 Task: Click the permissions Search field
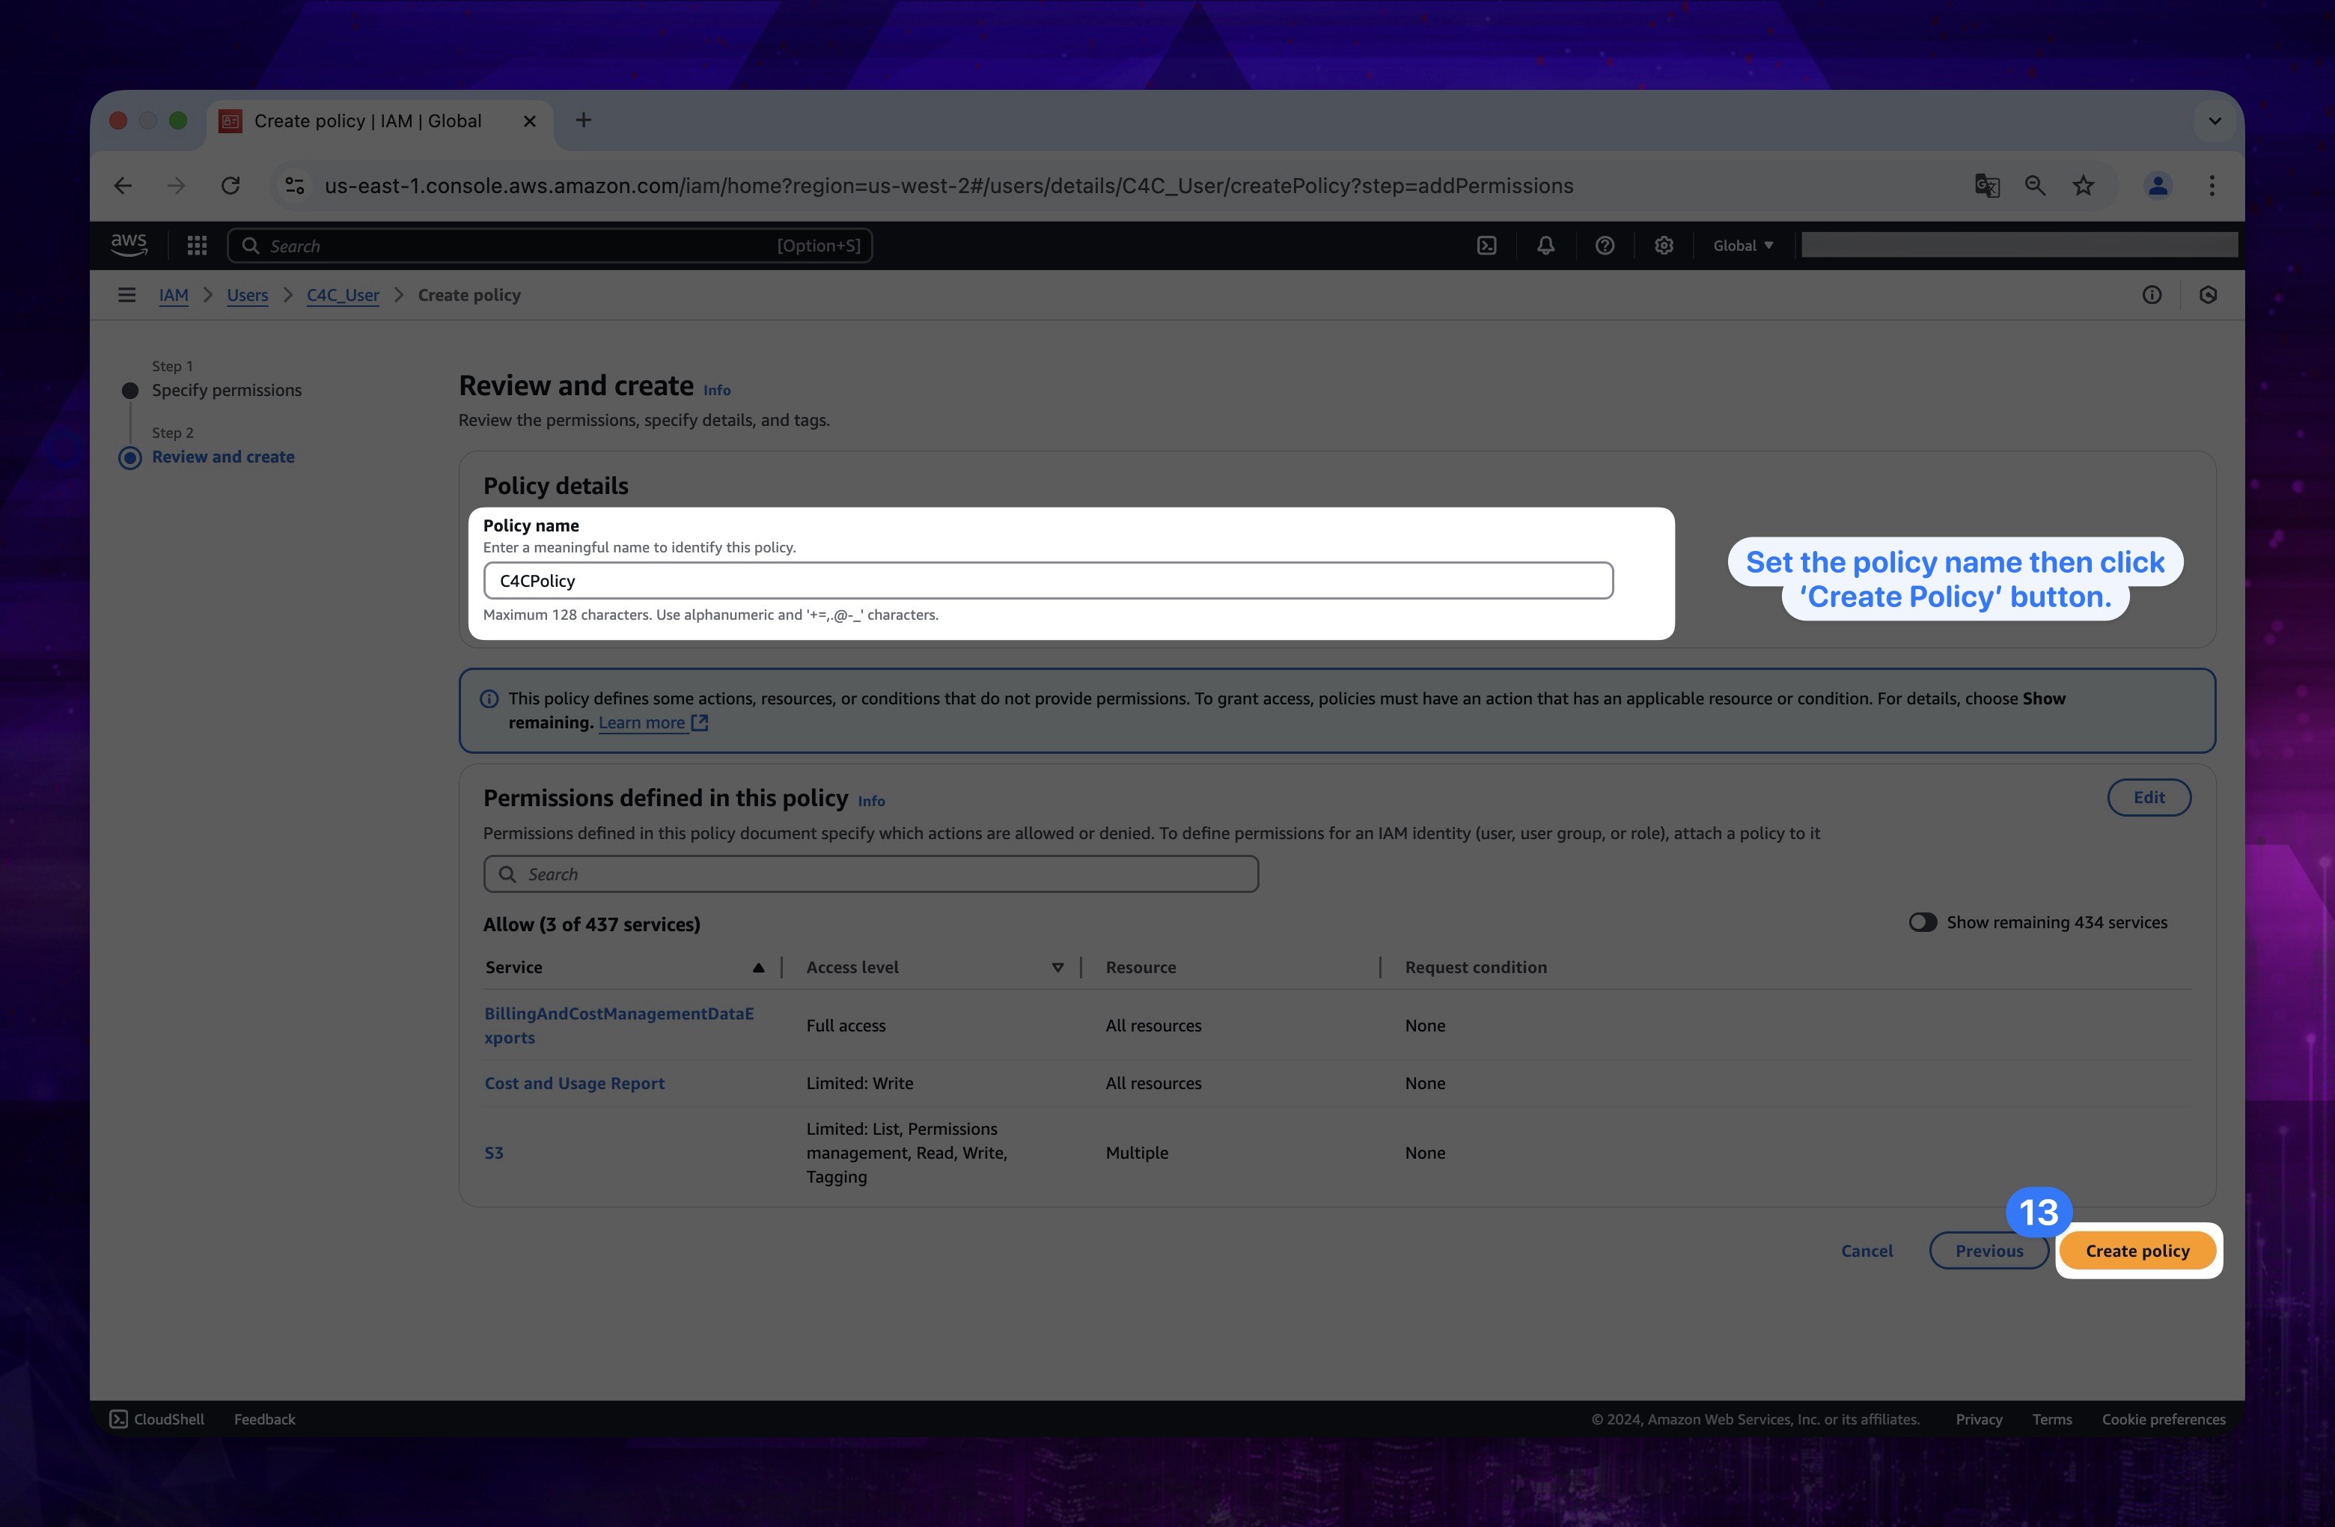click(x=870, y=874)
